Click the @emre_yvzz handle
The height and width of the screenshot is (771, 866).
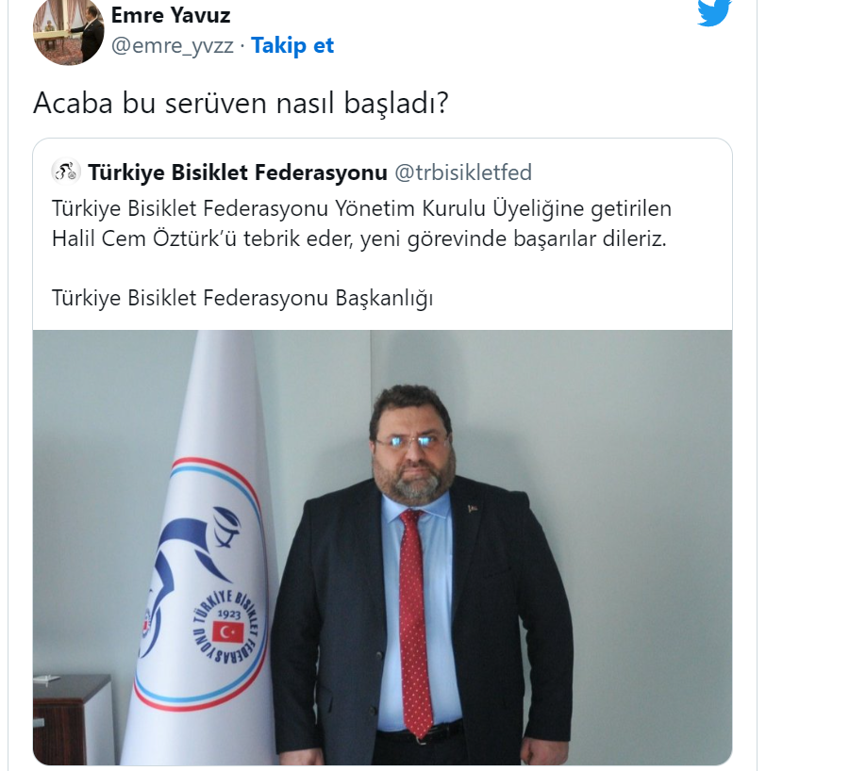(x=173, y=45)
